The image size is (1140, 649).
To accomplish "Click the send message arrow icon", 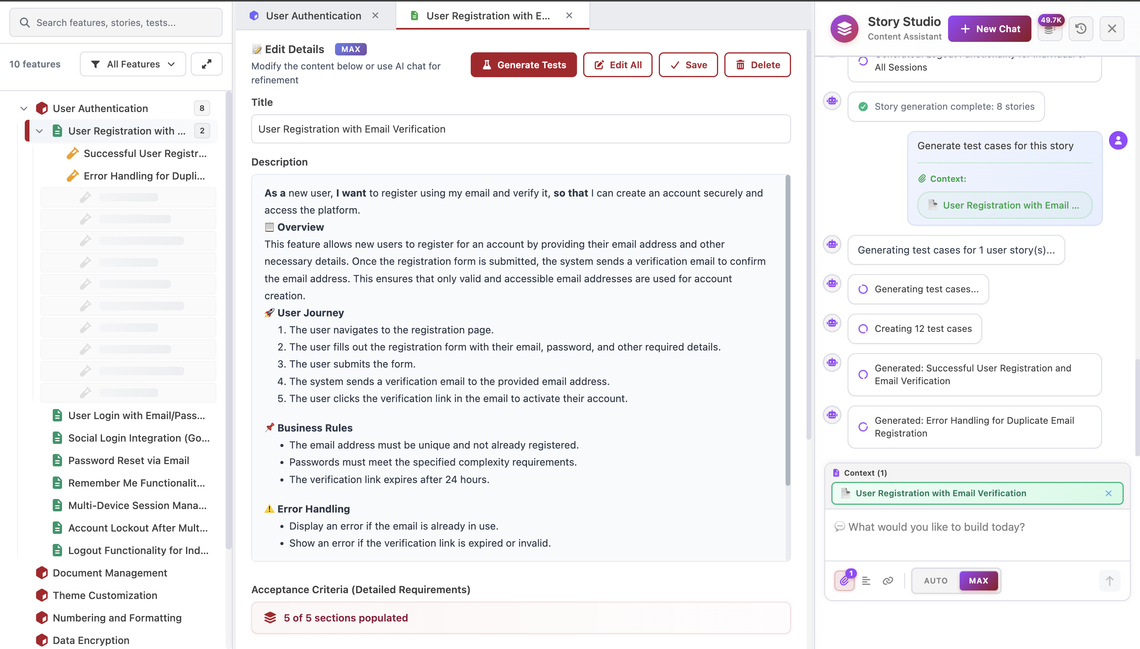I will pos(1109,580).
